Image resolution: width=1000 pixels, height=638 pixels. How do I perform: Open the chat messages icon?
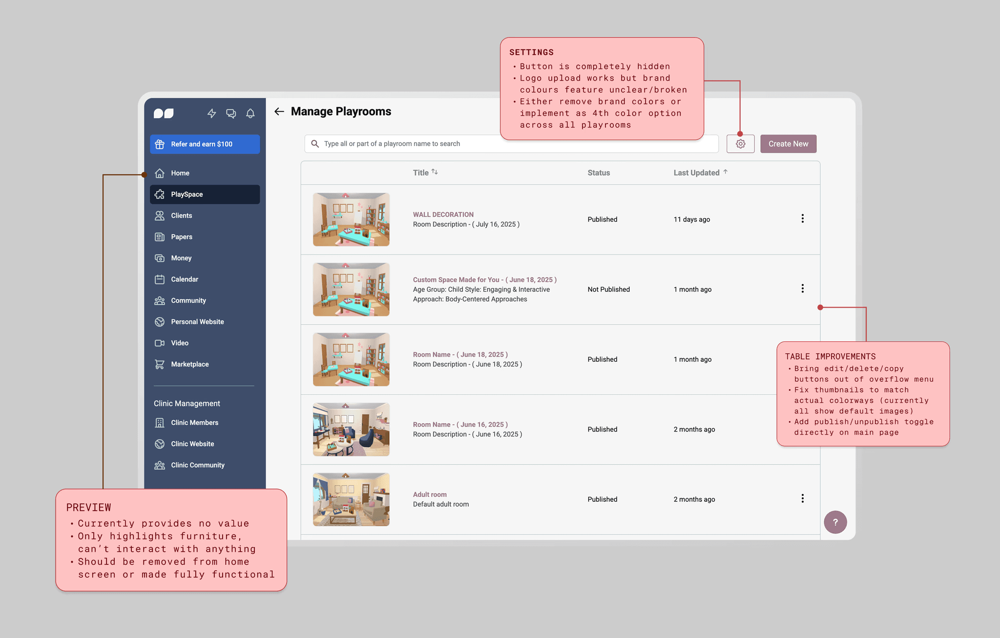231,113
